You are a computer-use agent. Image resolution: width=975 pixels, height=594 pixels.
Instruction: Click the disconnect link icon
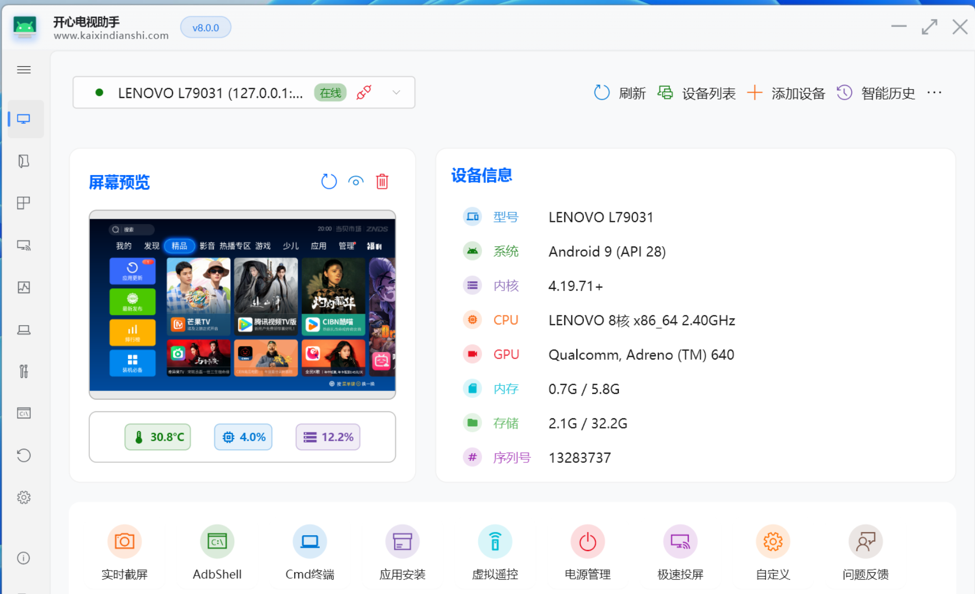tap(364, 92)
